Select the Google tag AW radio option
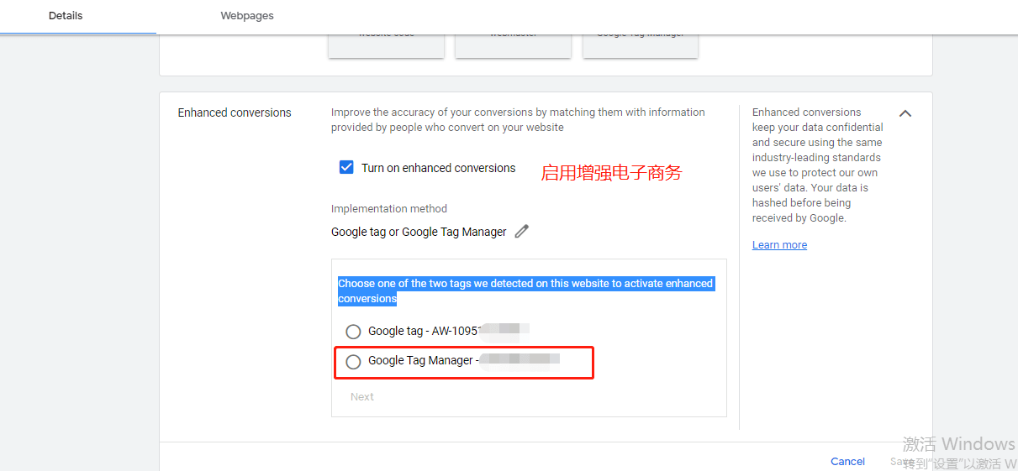The height and width of the screenshot is (471, 1018). 353,332
